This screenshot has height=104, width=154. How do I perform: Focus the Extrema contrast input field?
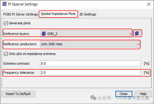coord(90,64)
